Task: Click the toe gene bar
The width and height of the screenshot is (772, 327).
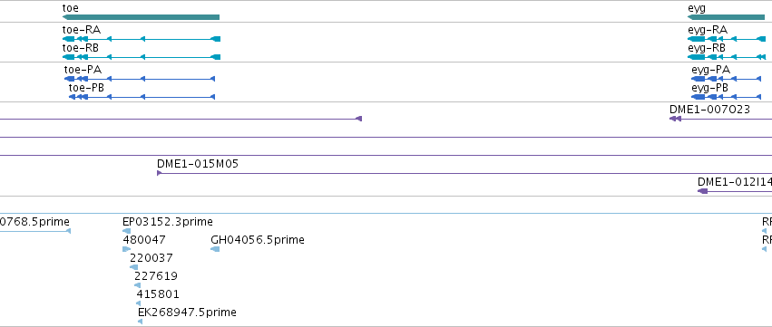Action: click(141, 17)
